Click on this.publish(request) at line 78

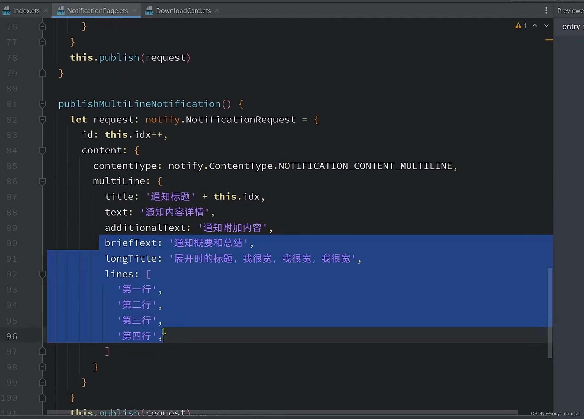(x=130, y=57)
